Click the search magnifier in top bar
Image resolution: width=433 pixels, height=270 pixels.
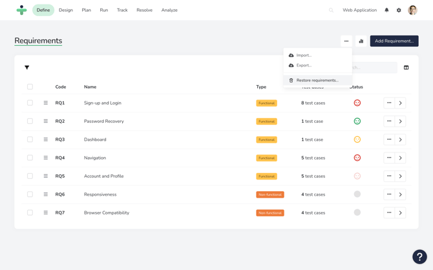coord(332,10)
